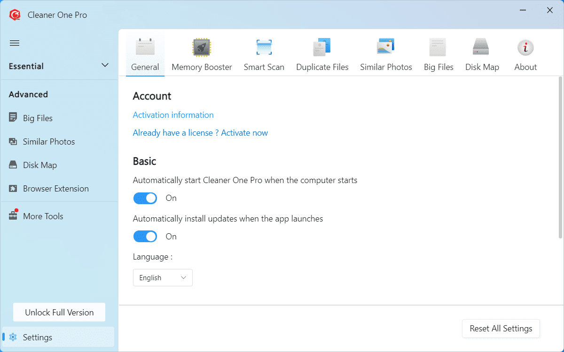Select the General tab label
This screenshot has width=564, height=352.
point(145,67)
